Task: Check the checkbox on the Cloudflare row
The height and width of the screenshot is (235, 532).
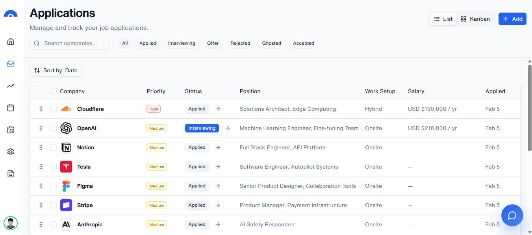Action: 53,109
